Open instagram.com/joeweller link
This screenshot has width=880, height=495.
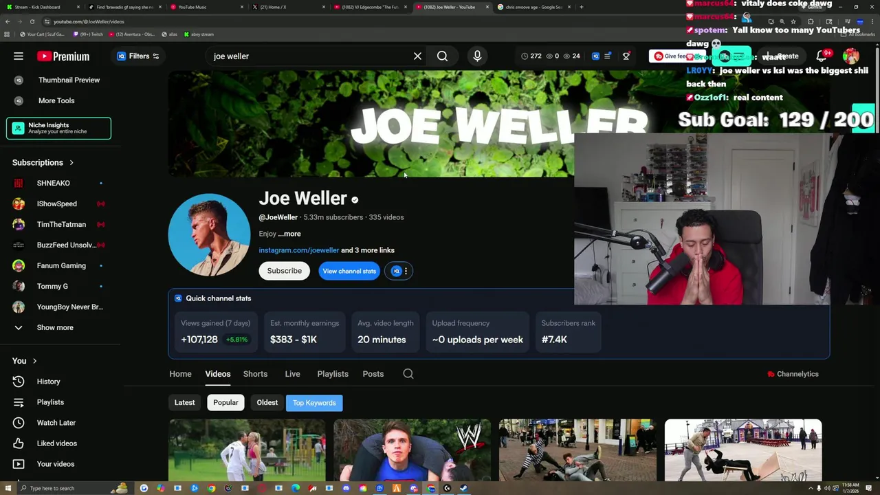pyautogui.click(x=299, y=250)
